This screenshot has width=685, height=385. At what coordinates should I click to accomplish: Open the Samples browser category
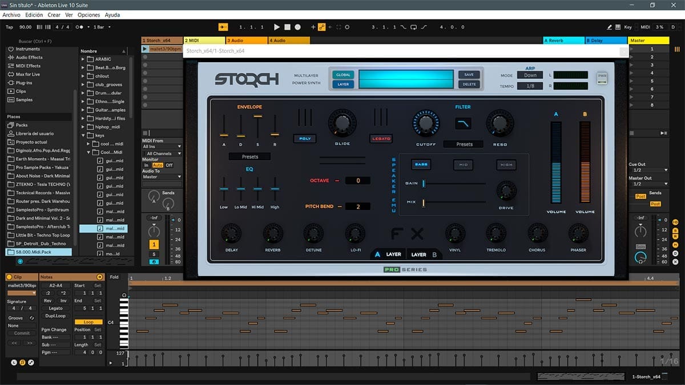coord(24,100)
